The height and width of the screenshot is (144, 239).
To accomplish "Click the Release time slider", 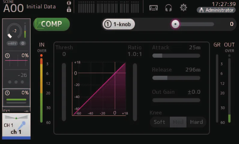I will (176, 78).
